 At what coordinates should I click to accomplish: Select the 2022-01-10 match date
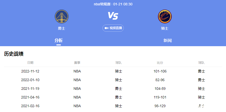(x=30, y=80)
